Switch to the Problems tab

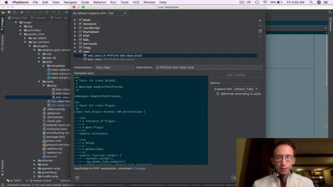[39, 18]
